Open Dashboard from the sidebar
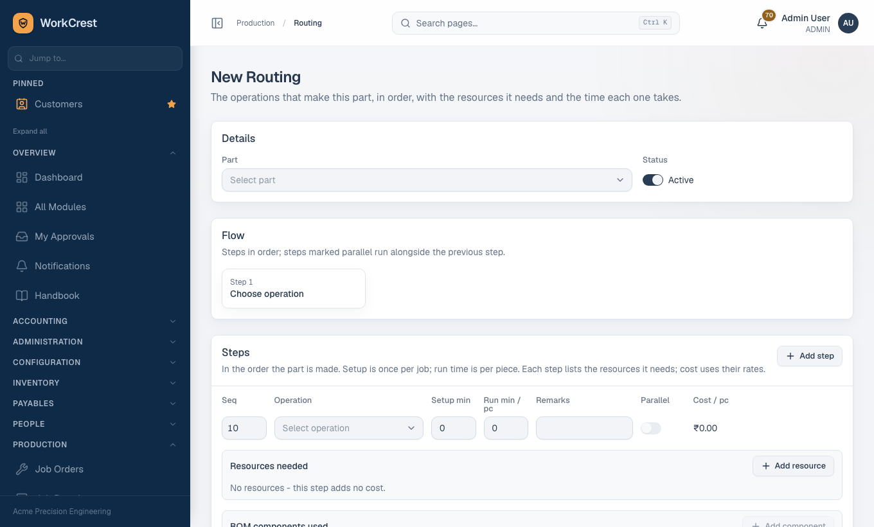The height and width of the screenshot is (527, 874). (x=95, y=177)
